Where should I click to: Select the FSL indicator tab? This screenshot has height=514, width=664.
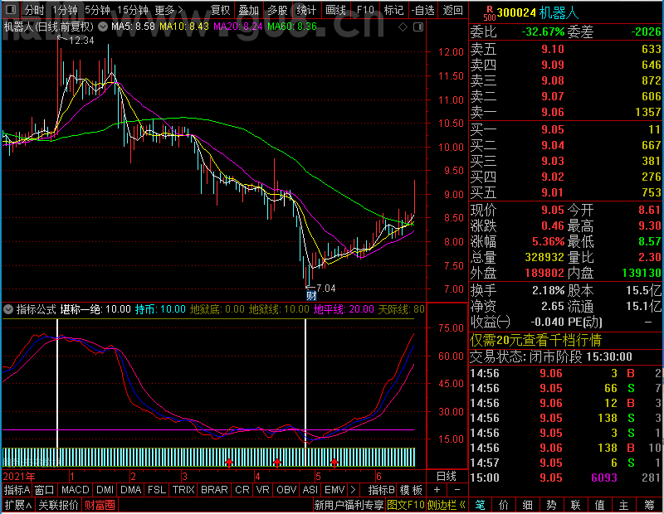157,490
